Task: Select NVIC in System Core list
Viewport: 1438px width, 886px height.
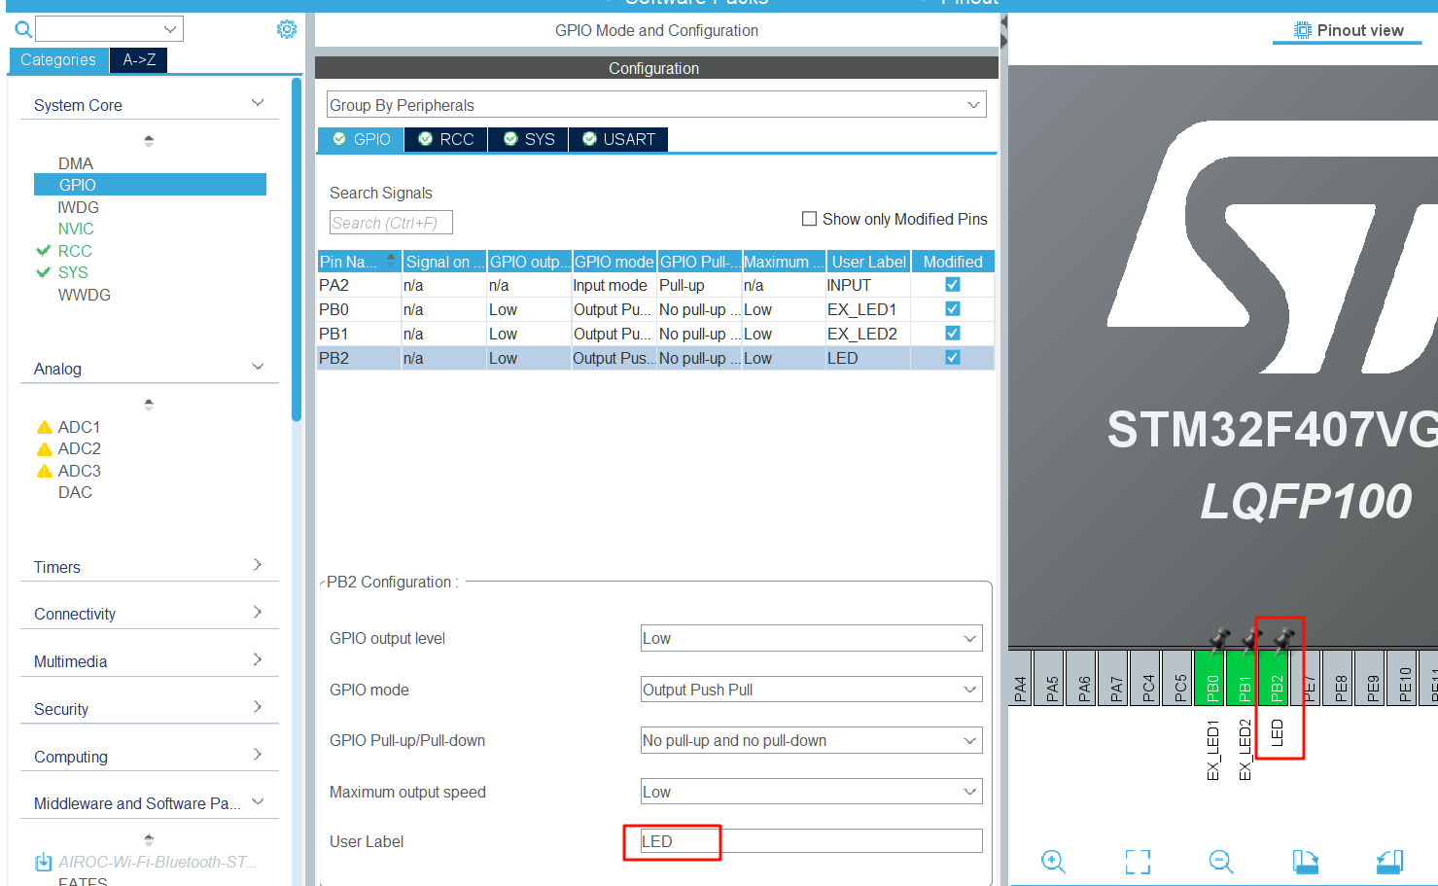Action: coord(76,229)
